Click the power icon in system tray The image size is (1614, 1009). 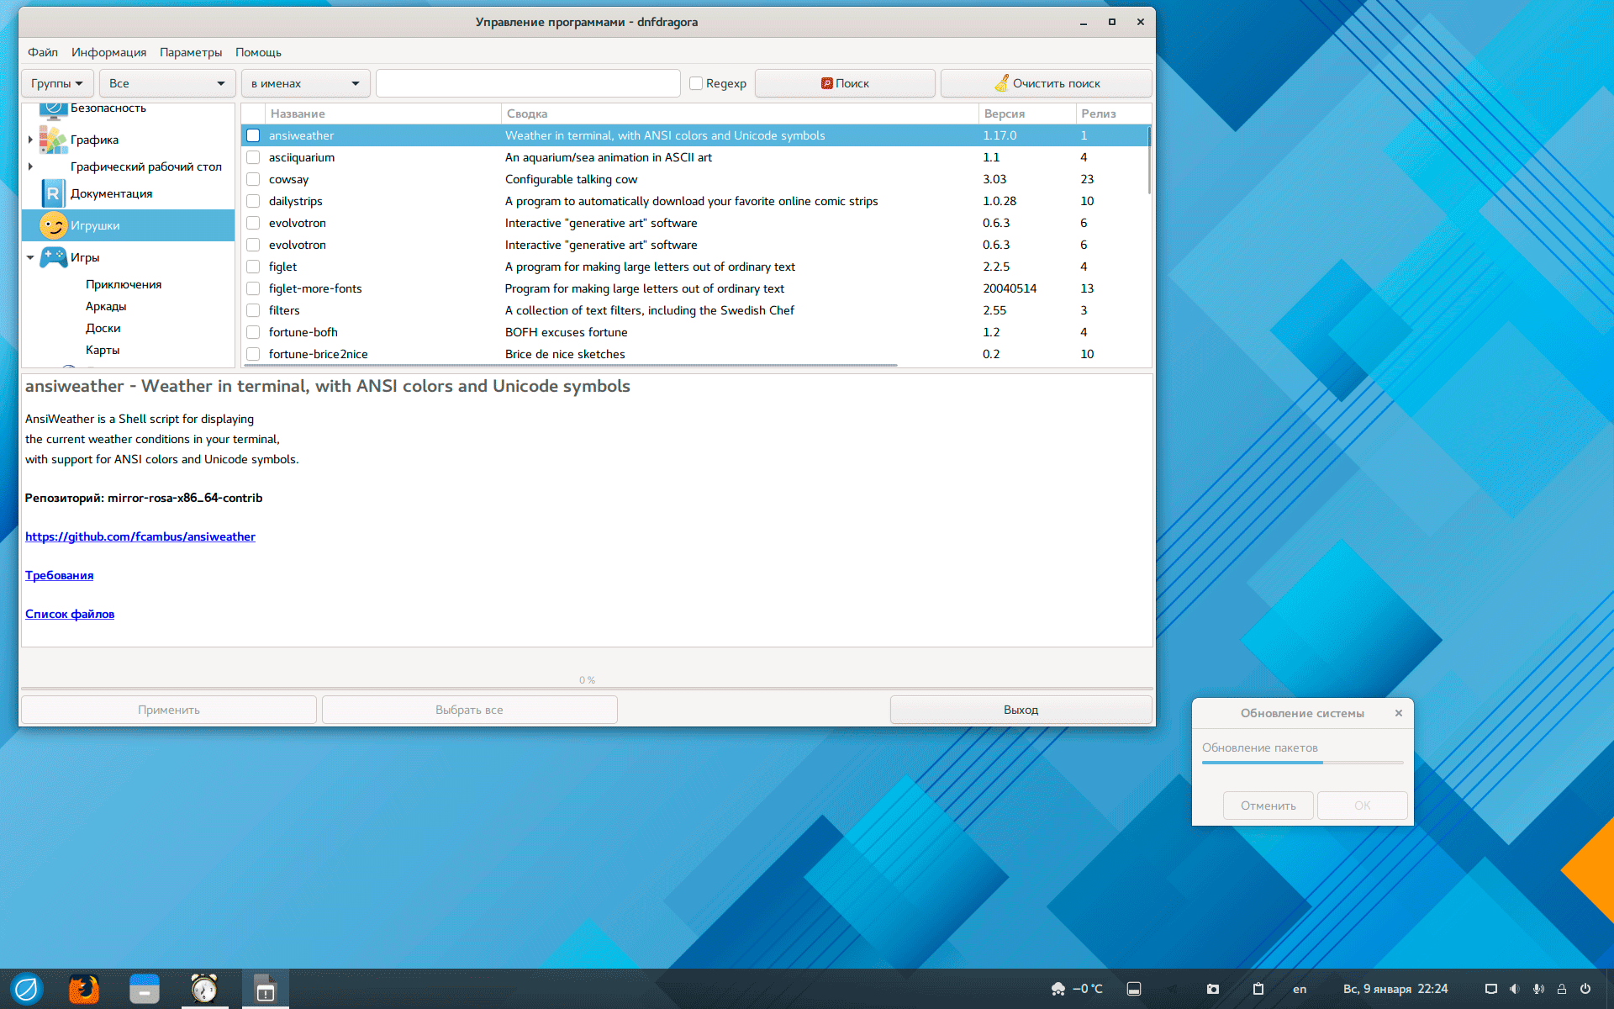pos(1585,989)
